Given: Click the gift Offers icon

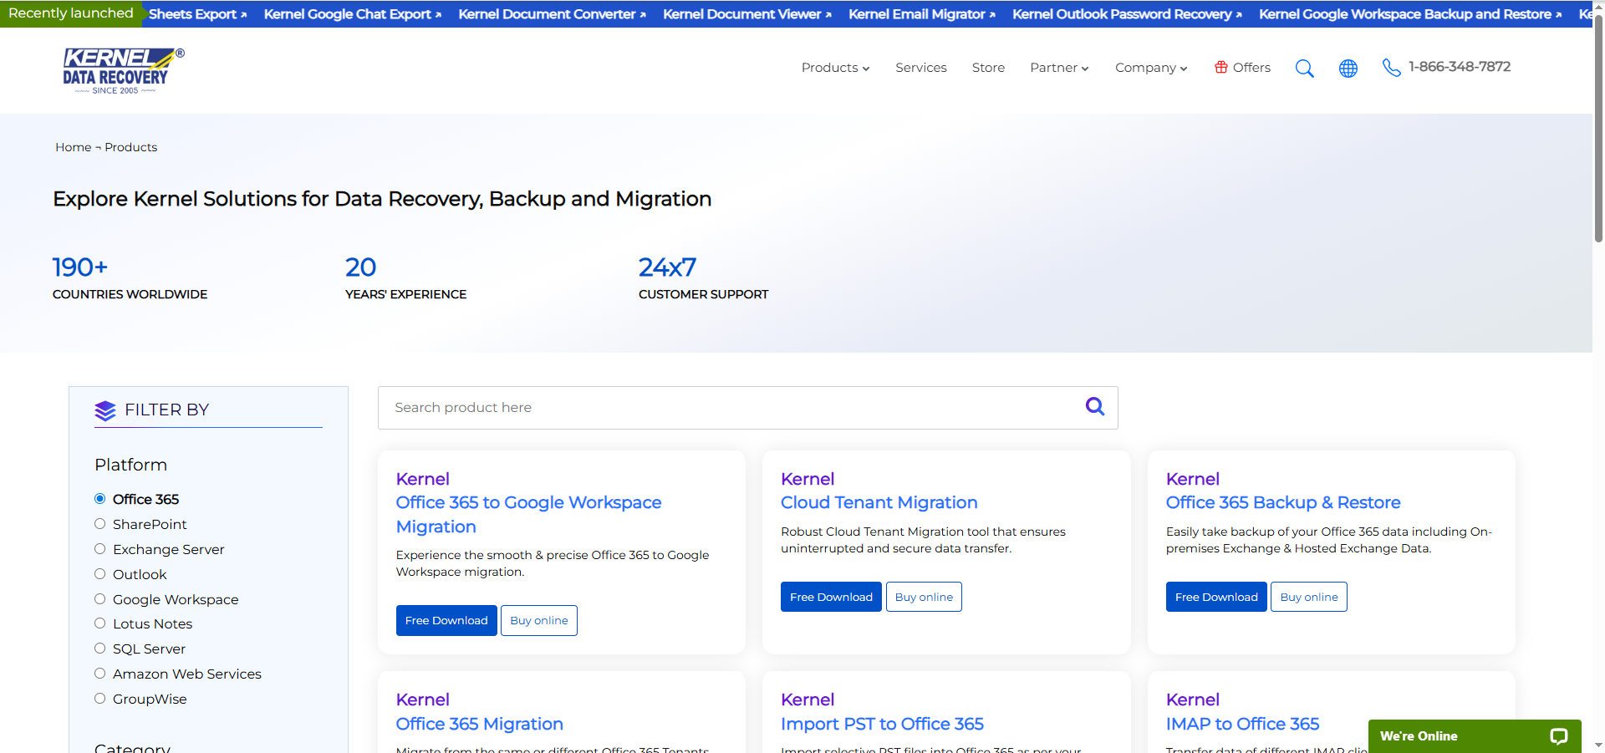Looking at the screenshot, I should [x=1221, y=68].
